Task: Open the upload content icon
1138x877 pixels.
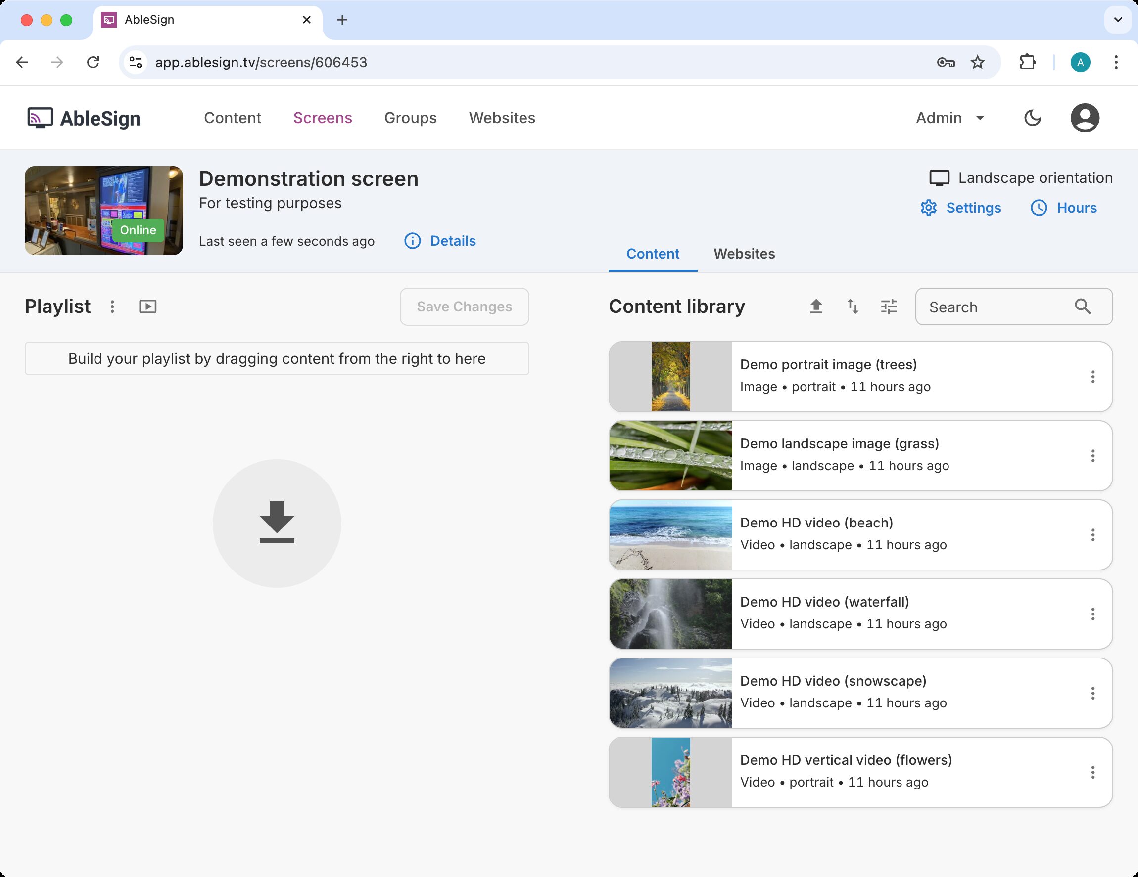Action: [816, 307]
